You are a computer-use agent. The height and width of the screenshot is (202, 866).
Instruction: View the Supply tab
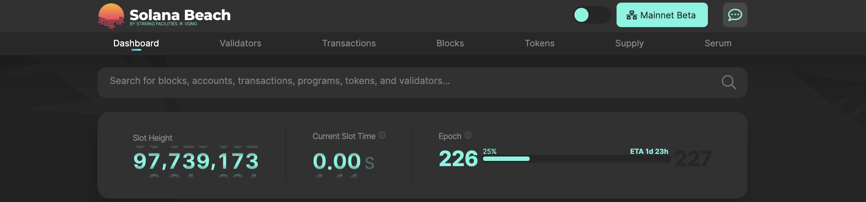629,43
